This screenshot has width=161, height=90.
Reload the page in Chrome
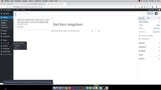click(x=7, y=7)
